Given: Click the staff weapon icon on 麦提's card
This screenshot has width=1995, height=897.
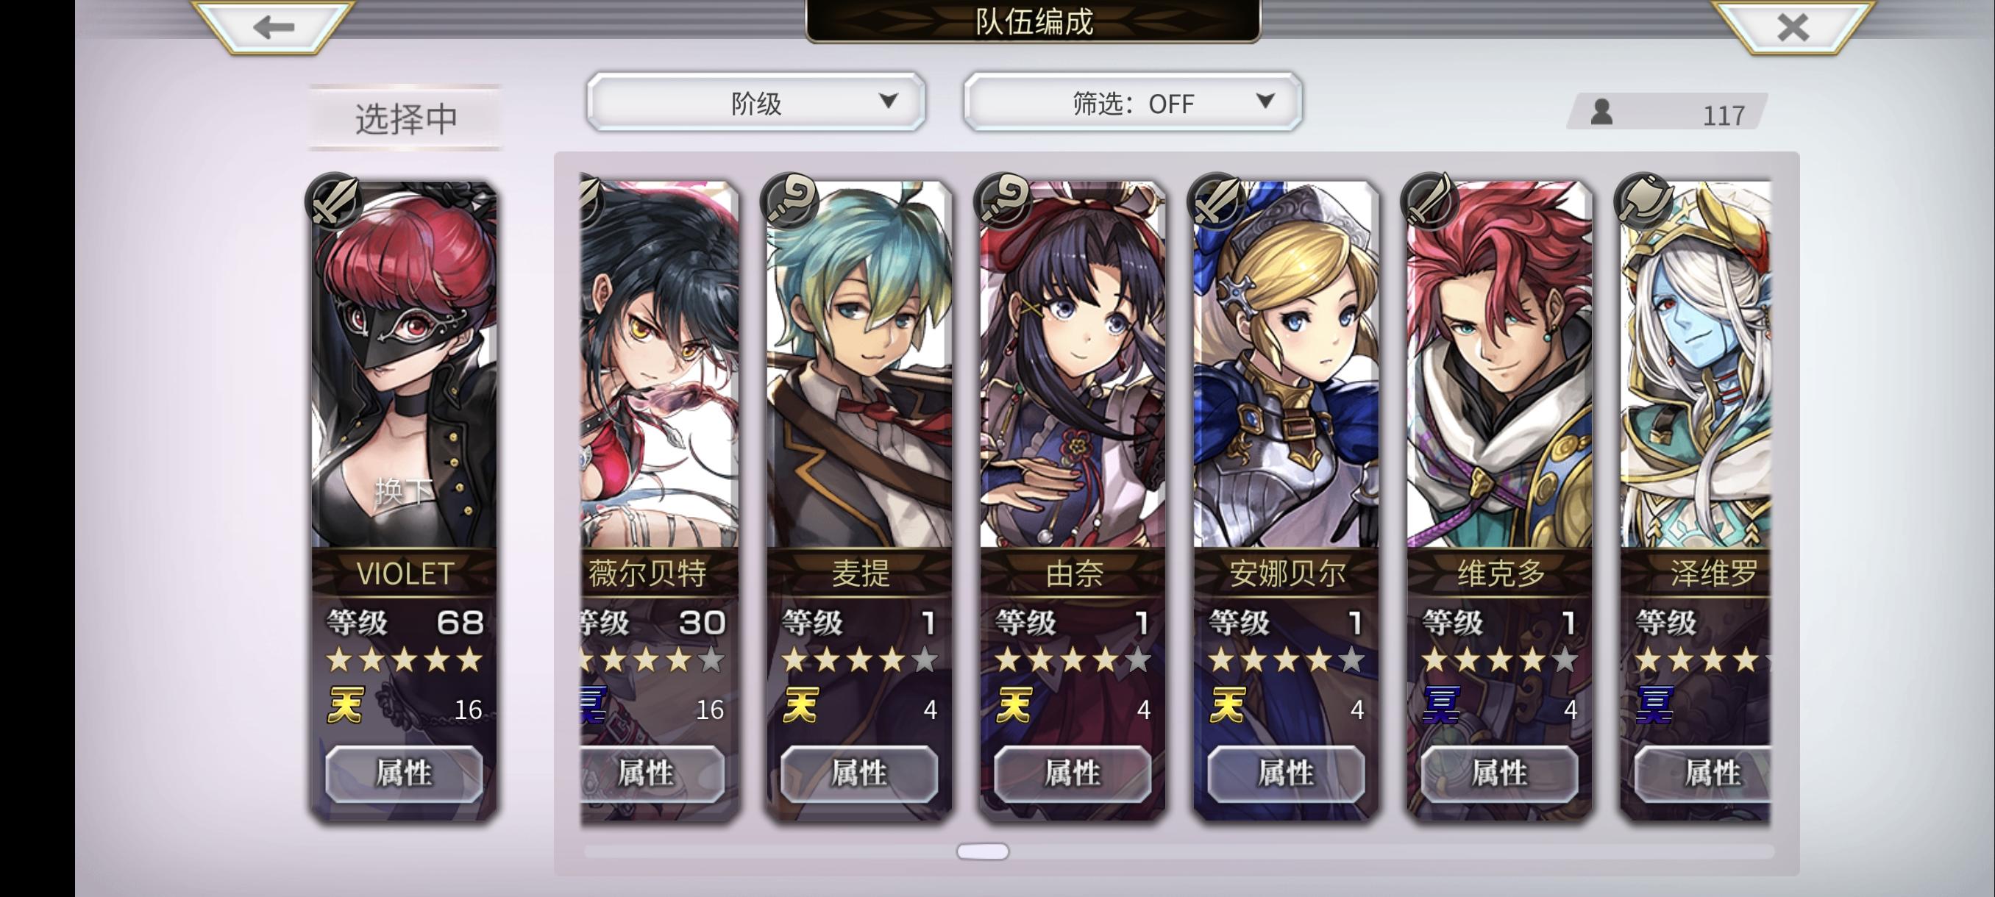Looking at the screenshot, I should pyautogui.click(x=790, y=201).
